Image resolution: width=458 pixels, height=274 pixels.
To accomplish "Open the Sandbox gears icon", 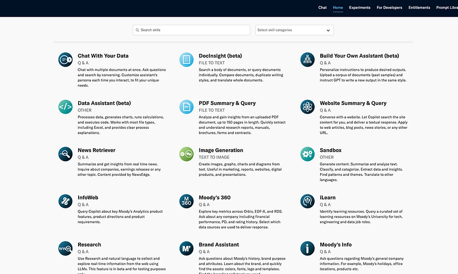I will pos(307,154).
